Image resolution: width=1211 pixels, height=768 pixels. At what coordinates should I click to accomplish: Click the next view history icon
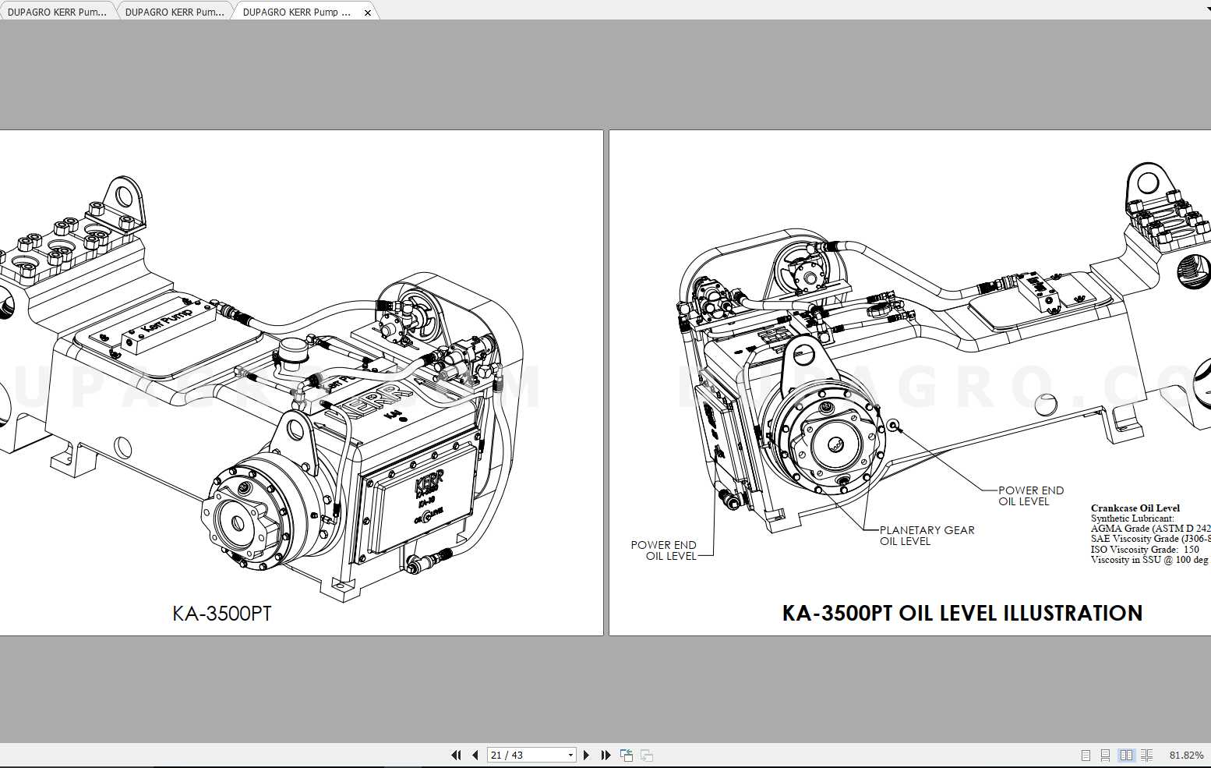pyautogui.click(x=646, y=754)
